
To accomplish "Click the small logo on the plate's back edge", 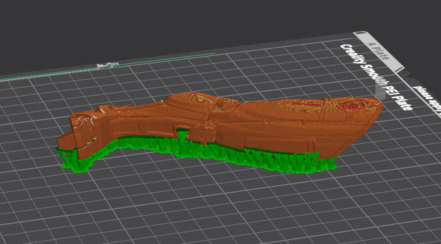I will (x=108, y=65).
